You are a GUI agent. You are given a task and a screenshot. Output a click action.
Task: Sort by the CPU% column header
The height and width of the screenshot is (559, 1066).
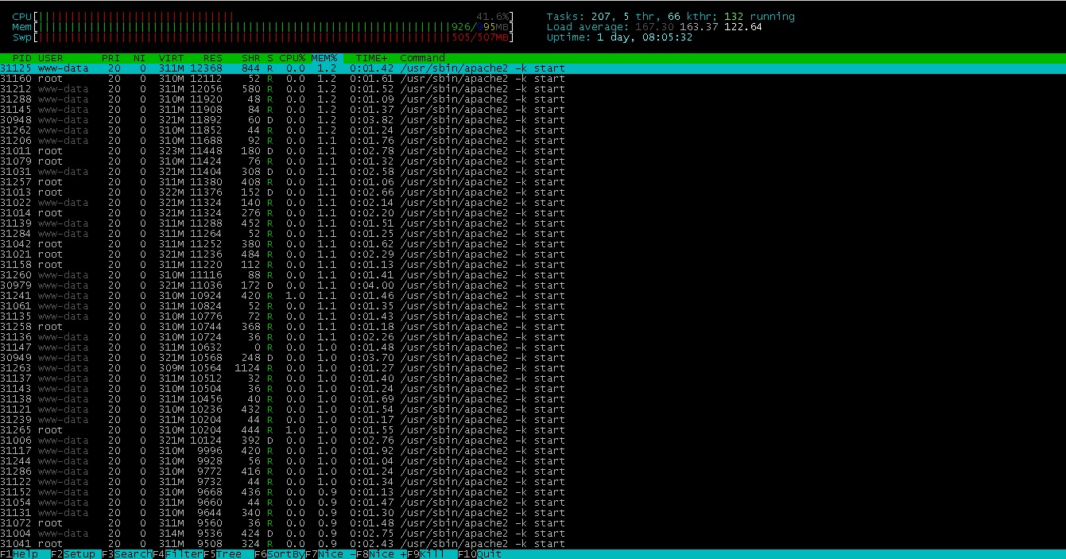(293, 58)
